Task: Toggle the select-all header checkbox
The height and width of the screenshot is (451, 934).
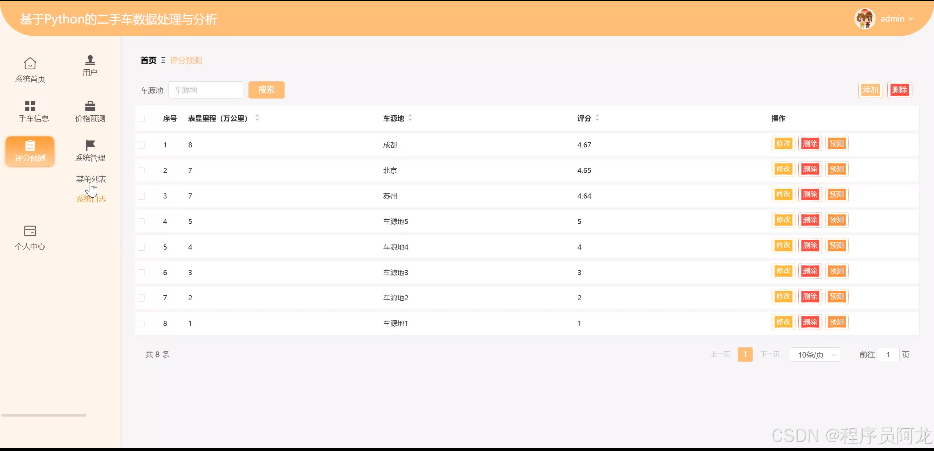Action: [142, 119]
